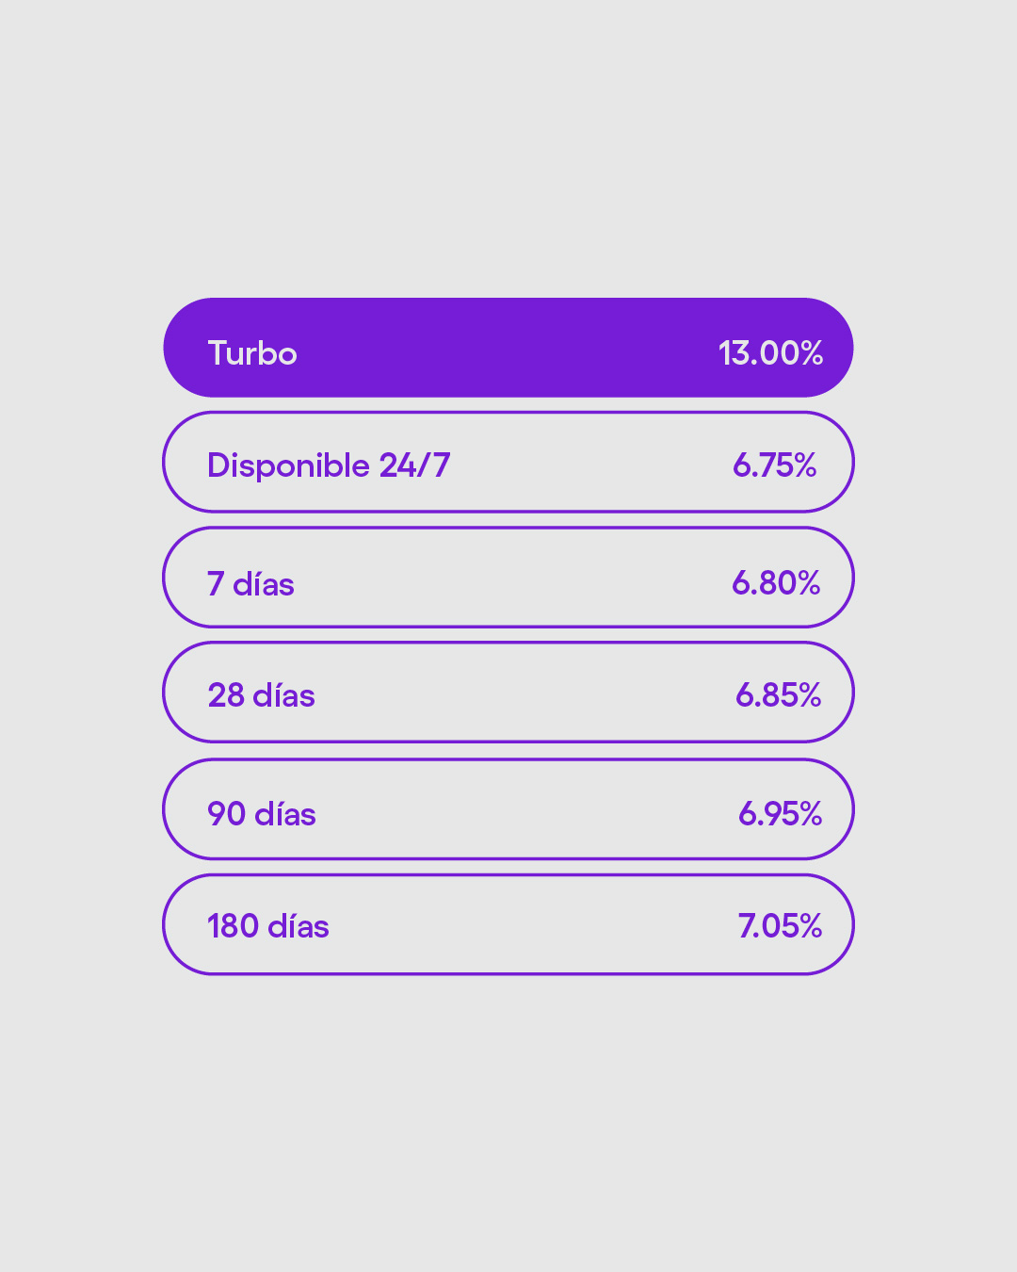This screenshot has width=1017, height=1272.
Task: Select the outlined option offering 7.05%
Action: (508, 924)
